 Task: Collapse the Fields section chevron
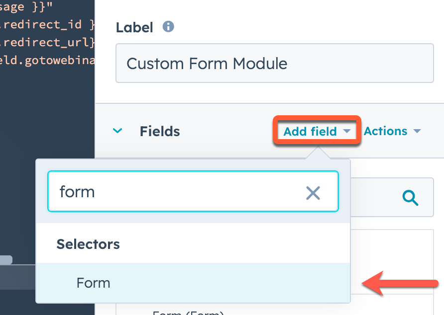pyautogui.click(x=117, y=131)
